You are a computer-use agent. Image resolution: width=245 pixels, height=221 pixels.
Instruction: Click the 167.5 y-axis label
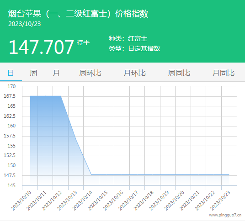pyautogui.click(x=10, y=96)
